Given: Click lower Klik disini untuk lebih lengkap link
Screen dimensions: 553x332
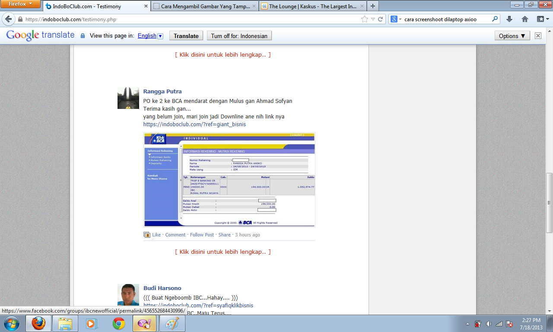Looking at the screenshot, I should click(x=223, y=252).
